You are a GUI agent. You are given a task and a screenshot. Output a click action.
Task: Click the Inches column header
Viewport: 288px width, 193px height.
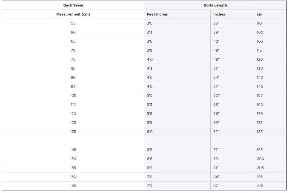click(219, 14)
